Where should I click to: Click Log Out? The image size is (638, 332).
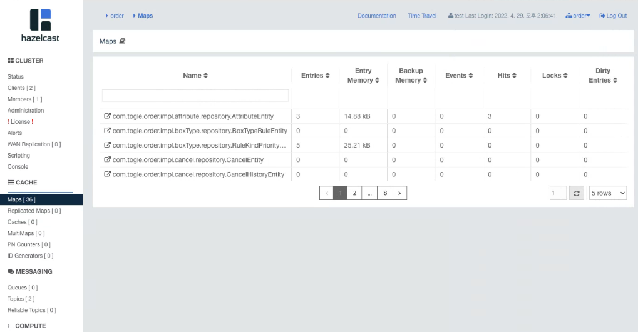tap(613, 16)
